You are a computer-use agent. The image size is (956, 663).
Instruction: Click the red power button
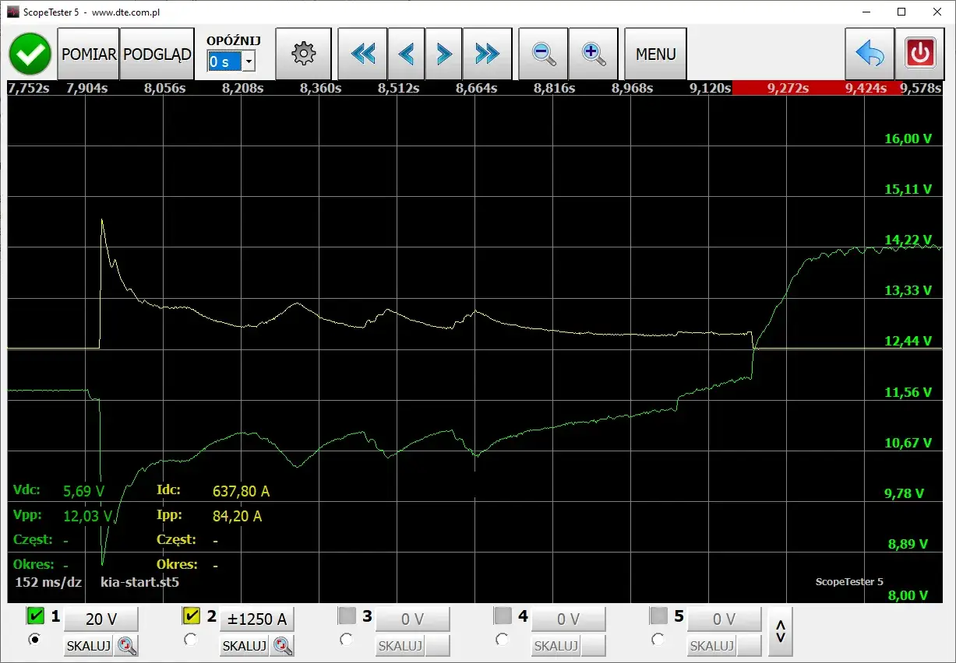tap(919, 54)
